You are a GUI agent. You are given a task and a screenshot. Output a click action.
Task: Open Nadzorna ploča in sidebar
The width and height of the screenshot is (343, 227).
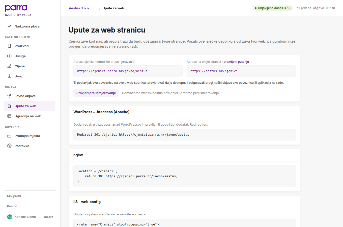click(30, 26)
